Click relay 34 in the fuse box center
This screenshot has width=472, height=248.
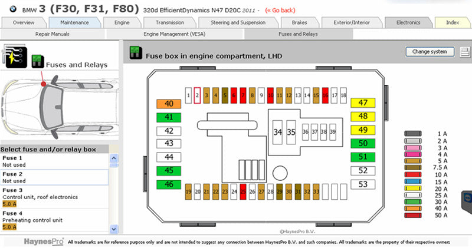coord(278,132)
